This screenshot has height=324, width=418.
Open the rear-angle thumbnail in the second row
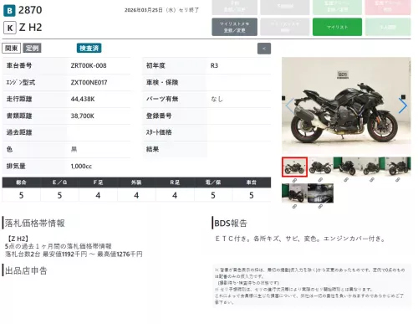(x=294, y=193)
